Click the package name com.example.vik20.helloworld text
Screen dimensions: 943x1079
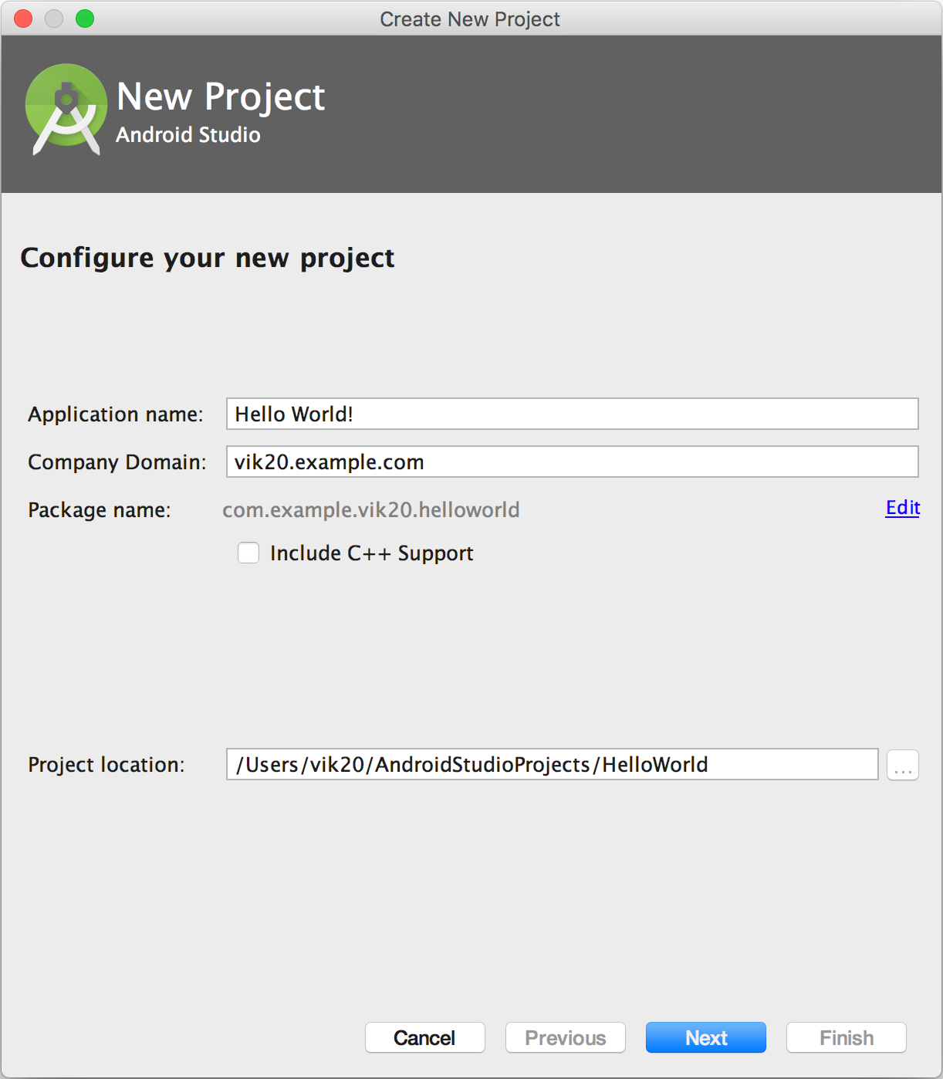point(370,509)
